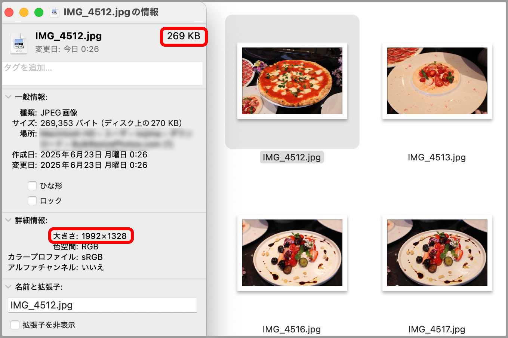Minimize the info window with yellow button
The image size is (508, 338).
24,12
